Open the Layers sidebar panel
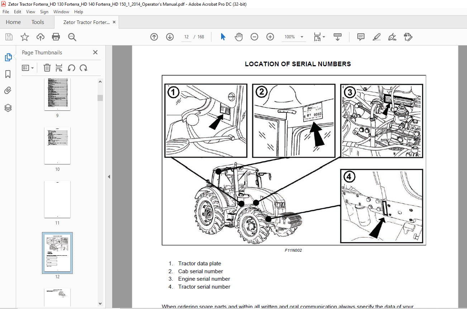 [x=8, y=108]
